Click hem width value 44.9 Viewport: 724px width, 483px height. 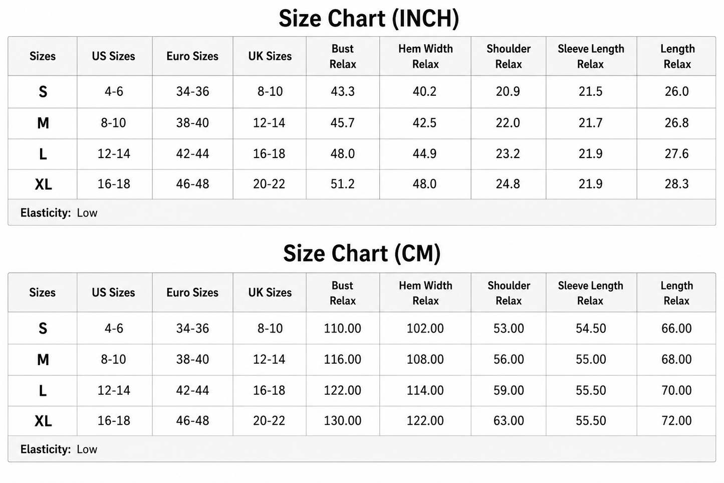[425, 153]
